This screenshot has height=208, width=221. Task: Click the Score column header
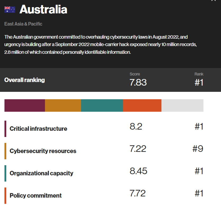click(135, 74)
